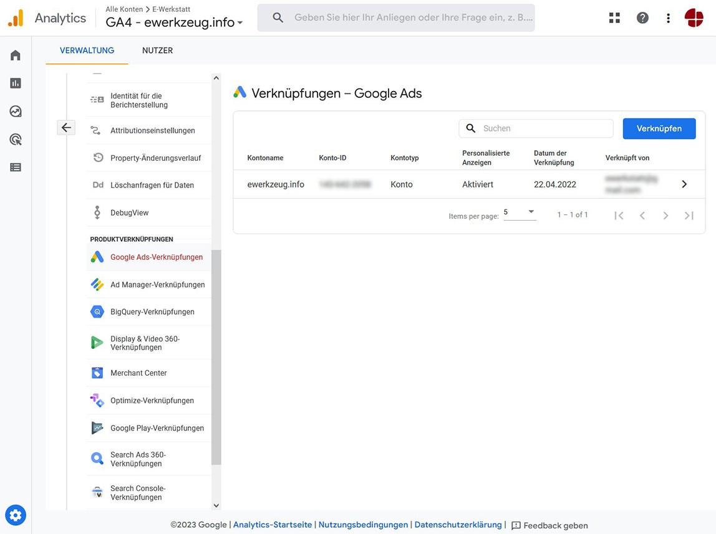716x534 pixels.
Task: Open the Items per page dropdown
Action: pos(520,212)
